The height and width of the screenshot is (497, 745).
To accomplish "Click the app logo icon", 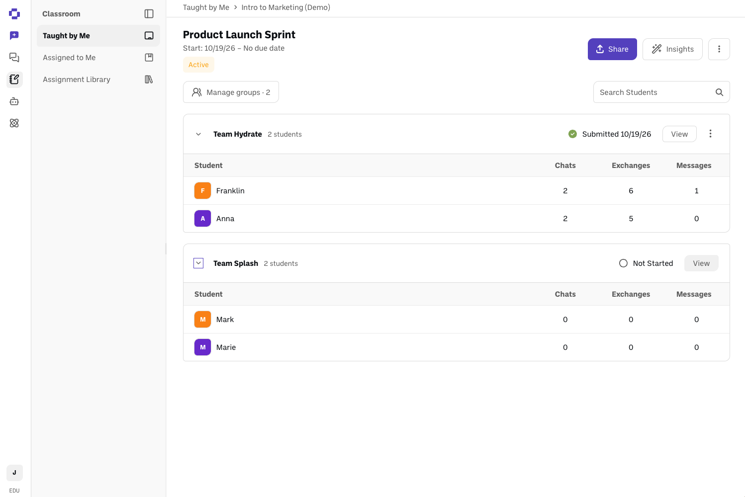I will pos(14,14).
